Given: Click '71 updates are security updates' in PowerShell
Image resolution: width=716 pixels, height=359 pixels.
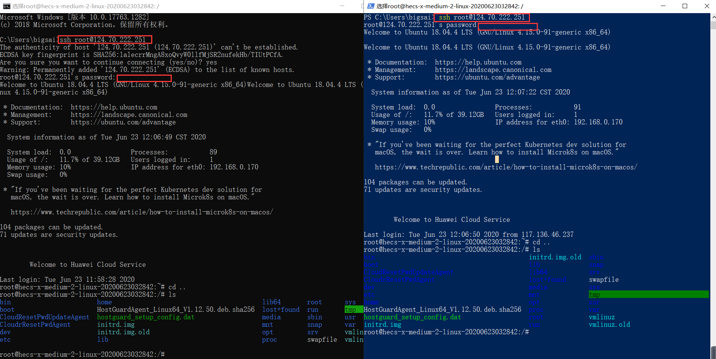Looking at the screenshot, I should [x=423, y=190].
